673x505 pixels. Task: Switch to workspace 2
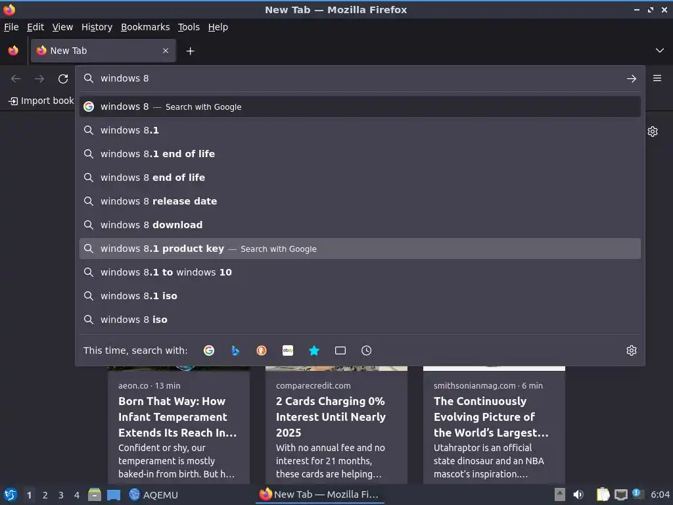[45, 495]
